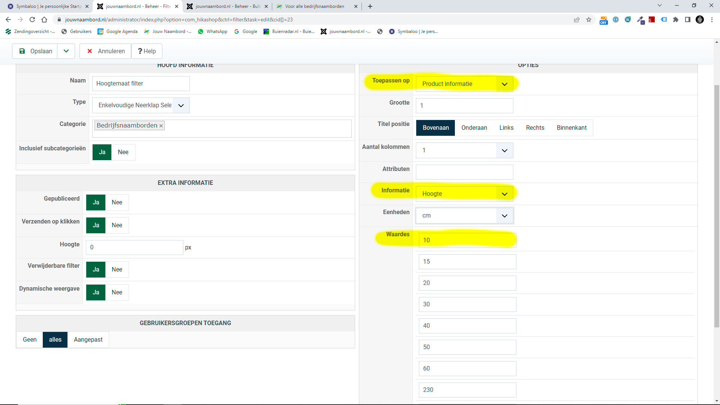Click the share page icon in address bar
This screenshot has width=720, height=405.
click(577, 19)
